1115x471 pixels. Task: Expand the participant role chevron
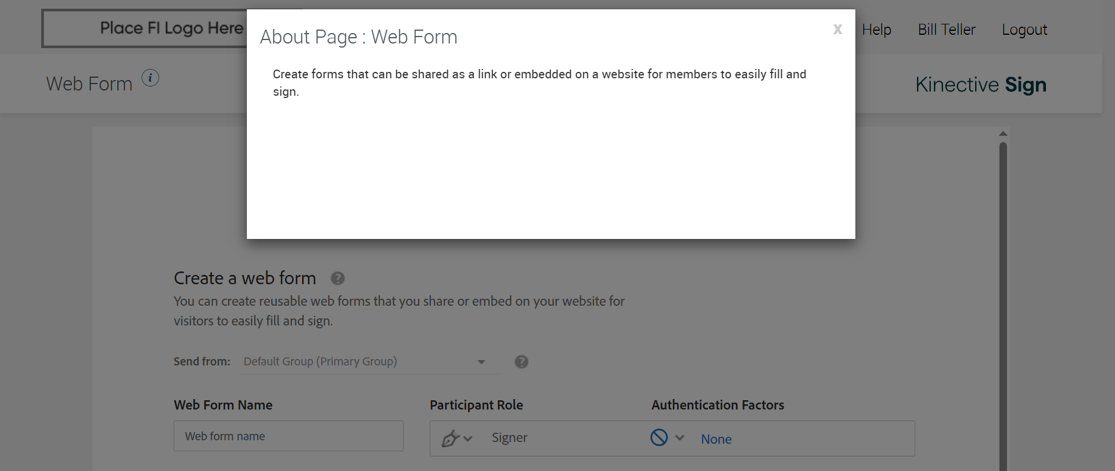pos(468,439)
